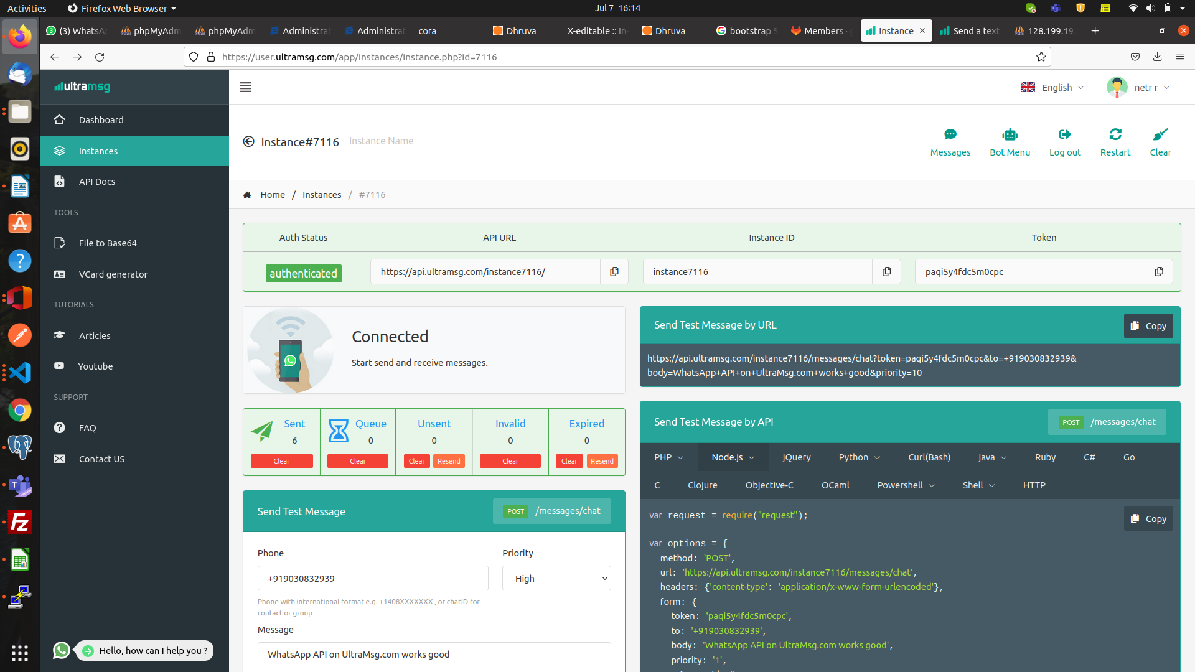The width and height of the screenshot is (1195, 672).
Task: Select the Curl(Bash) code tab
Action: (x=929, y=457)
